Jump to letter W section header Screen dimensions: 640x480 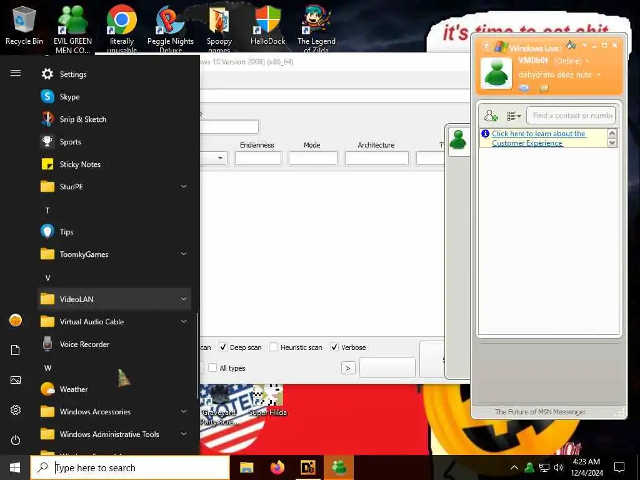point(47,367)
